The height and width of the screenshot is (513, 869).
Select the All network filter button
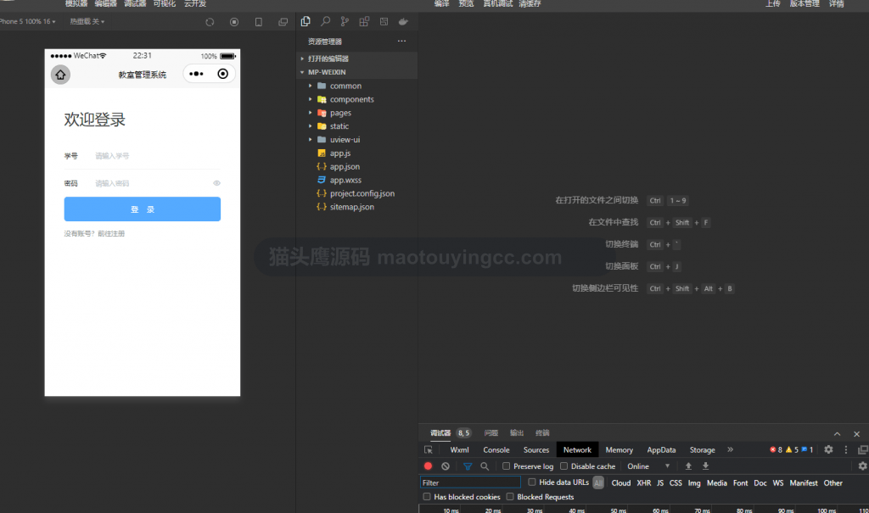tap(598, 483)
